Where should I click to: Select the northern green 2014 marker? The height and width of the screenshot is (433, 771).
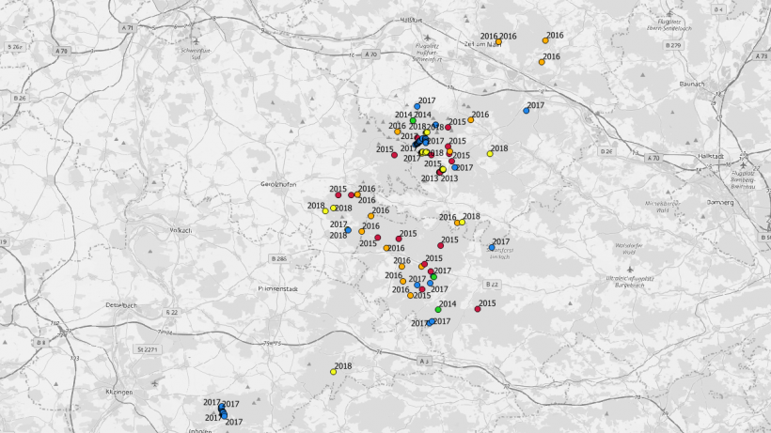(413, 121)
